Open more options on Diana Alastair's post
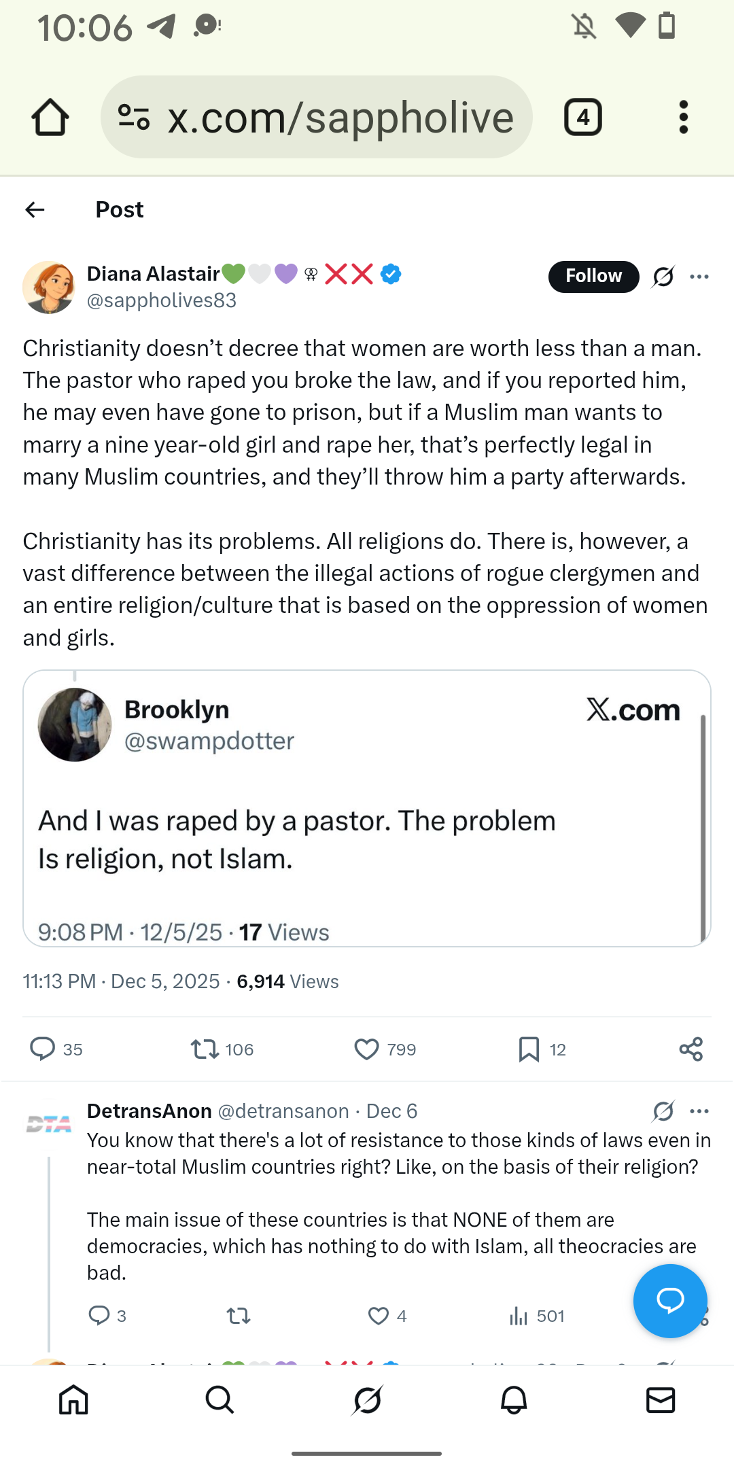Viewport: 734px width, 1468px height. pyautogui.click(x=699, y=277)
